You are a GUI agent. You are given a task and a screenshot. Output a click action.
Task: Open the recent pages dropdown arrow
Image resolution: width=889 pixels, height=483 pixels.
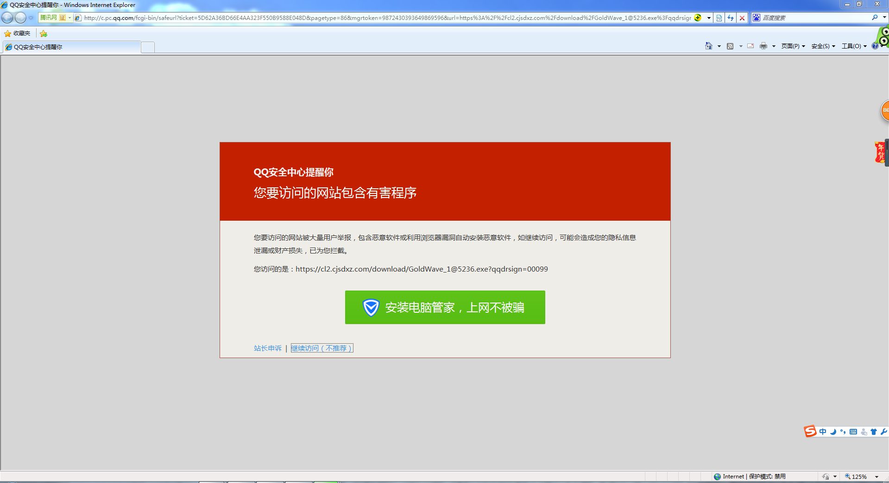coord(31,18)
